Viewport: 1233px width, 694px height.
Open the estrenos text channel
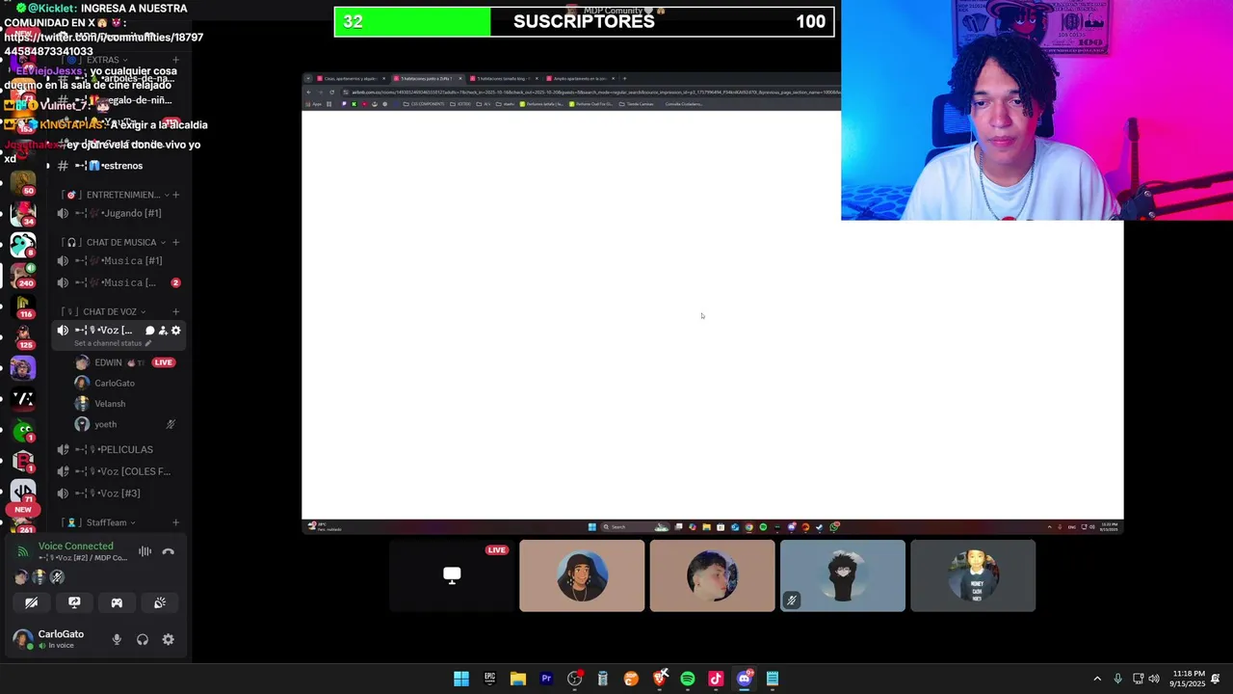pos(118,166)
